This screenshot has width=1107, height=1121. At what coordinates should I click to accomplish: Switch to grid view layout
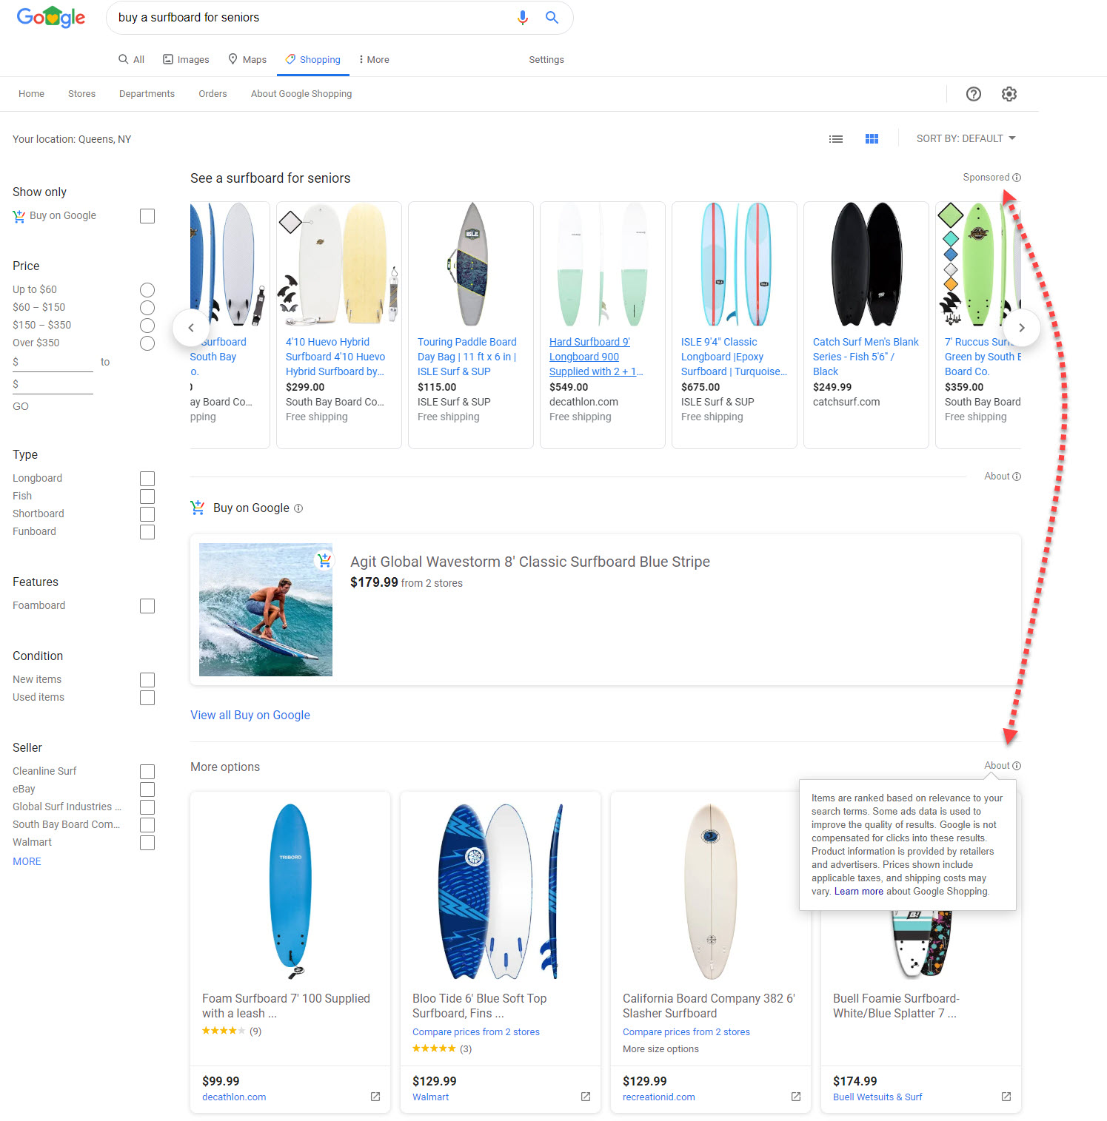[x=872, y=139]
